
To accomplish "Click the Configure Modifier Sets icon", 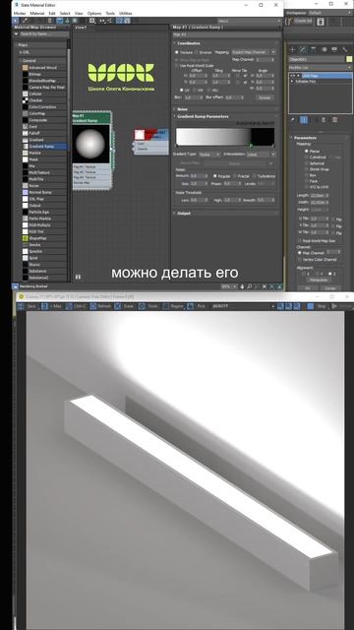I will point(334,120).
